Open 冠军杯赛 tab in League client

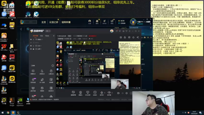click(x=66, y=22)
